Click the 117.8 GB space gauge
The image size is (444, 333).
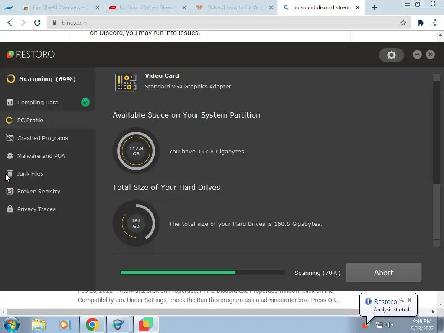pos(136,151)
